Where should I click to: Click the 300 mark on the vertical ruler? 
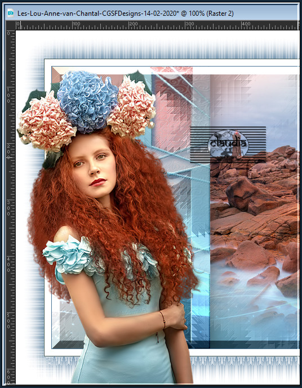[x=8, y=208]
